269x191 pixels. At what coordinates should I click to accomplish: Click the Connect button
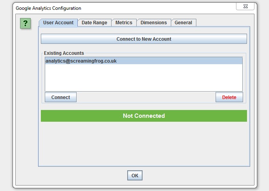pos(60,97)
